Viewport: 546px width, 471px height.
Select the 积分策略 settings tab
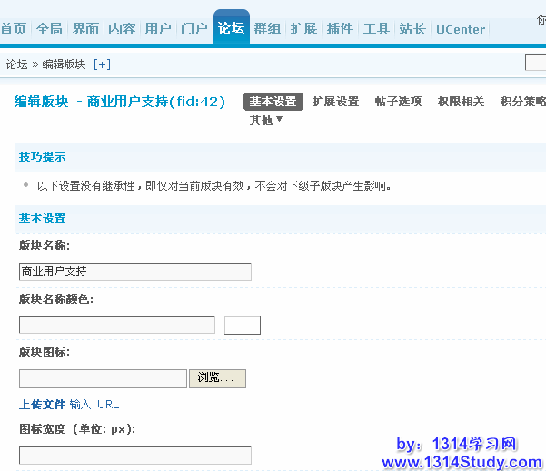[522, 102]
